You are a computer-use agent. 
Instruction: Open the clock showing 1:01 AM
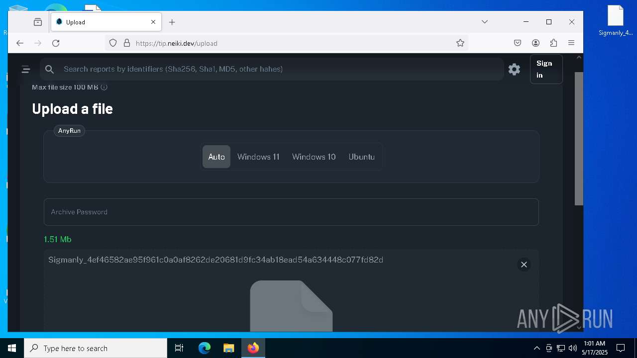[594, 348]
